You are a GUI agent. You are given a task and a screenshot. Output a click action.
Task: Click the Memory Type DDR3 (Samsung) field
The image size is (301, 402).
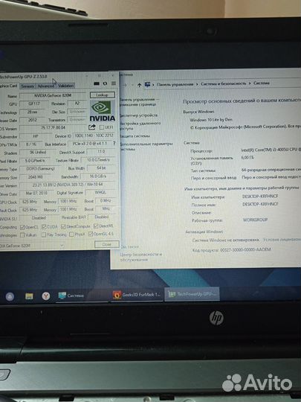point(40,169)
